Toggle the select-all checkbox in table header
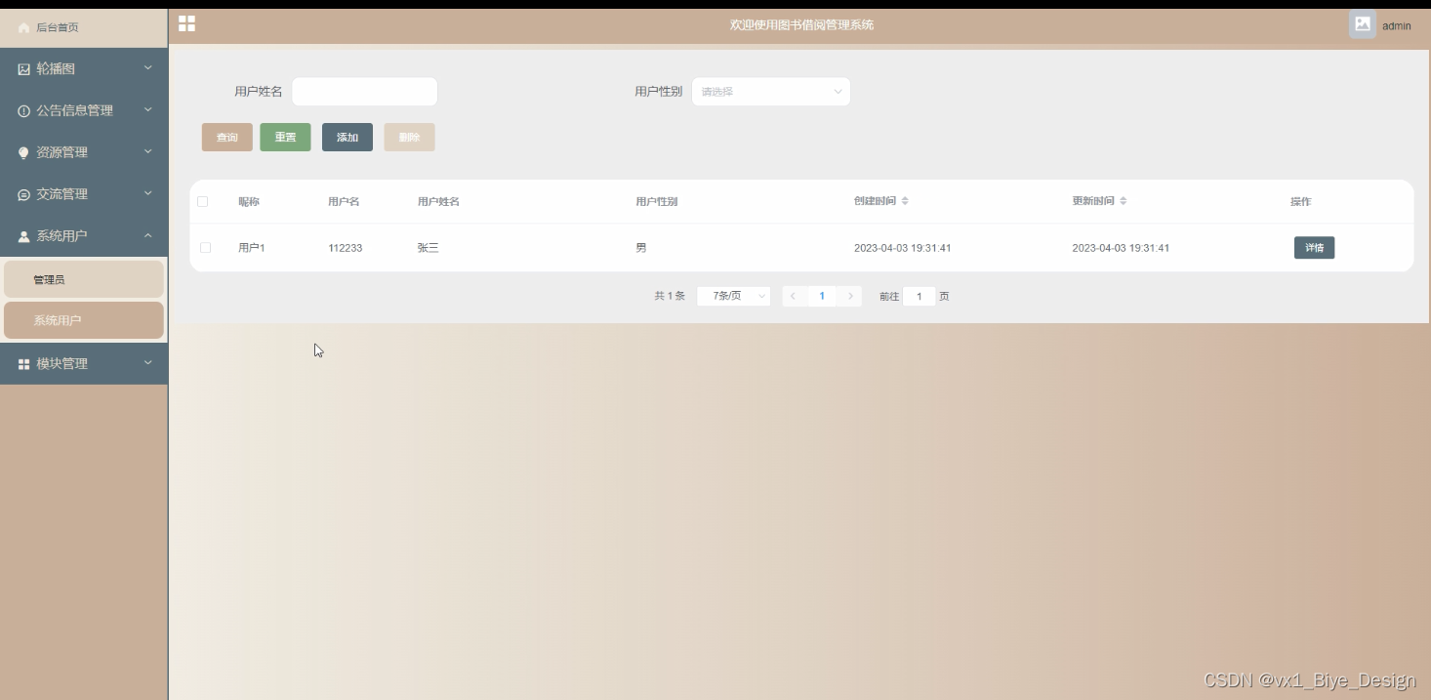 click(203, 202)
